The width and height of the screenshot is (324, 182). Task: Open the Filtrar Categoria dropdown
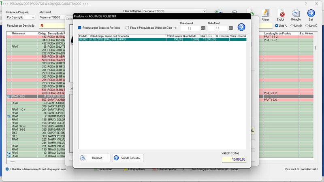(x=175, y=11)
